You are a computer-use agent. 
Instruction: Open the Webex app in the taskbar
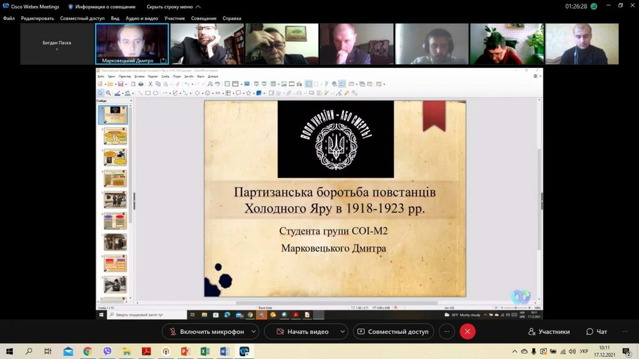coord(244,352)
